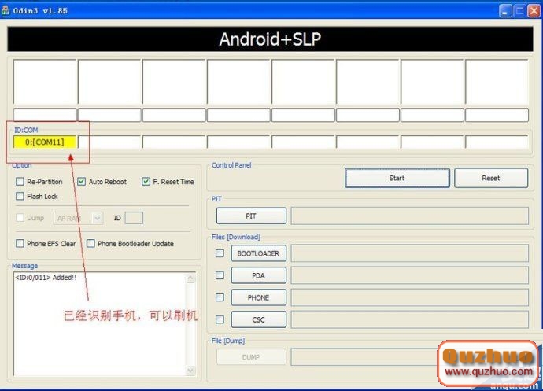Click the Start button
Screen dimensions: 543x391
[397, 178]
